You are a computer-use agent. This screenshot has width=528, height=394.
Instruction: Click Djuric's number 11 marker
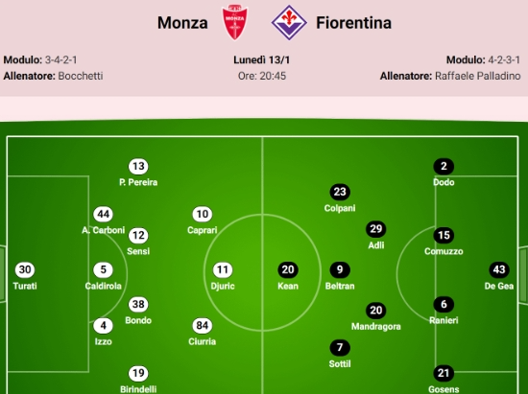[x=223, y=269]
